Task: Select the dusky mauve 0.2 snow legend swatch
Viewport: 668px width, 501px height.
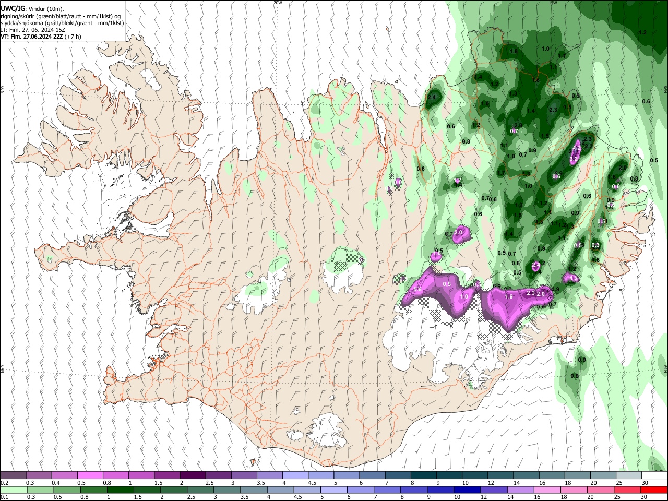Action: pyautogui.click(x=13, y=475)
